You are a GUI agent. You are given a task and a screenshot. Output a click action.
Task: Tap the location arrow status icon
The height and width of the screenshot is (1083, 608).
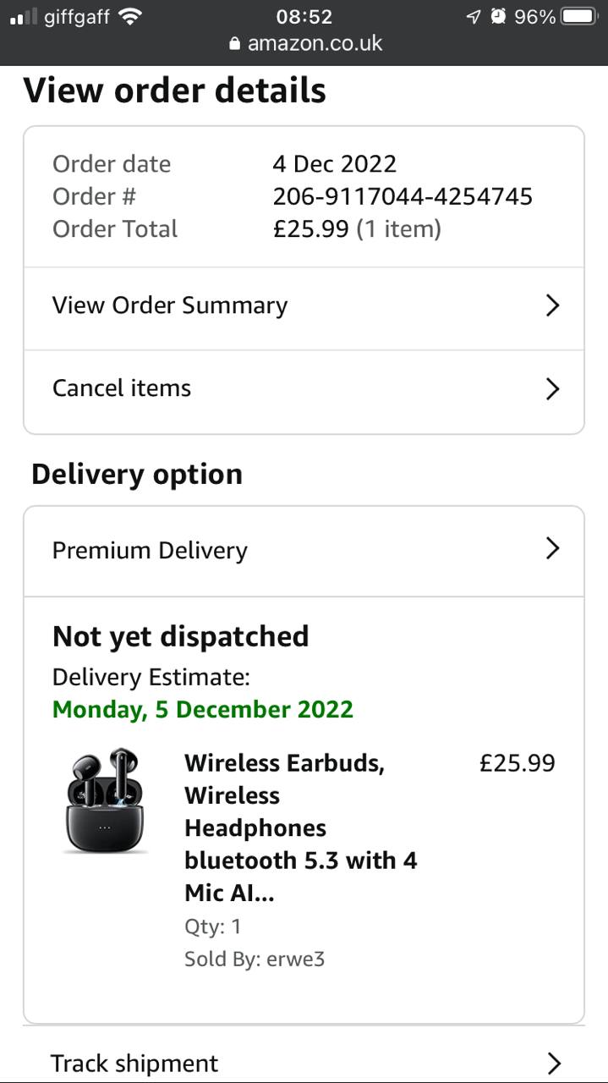pos(474,16)
